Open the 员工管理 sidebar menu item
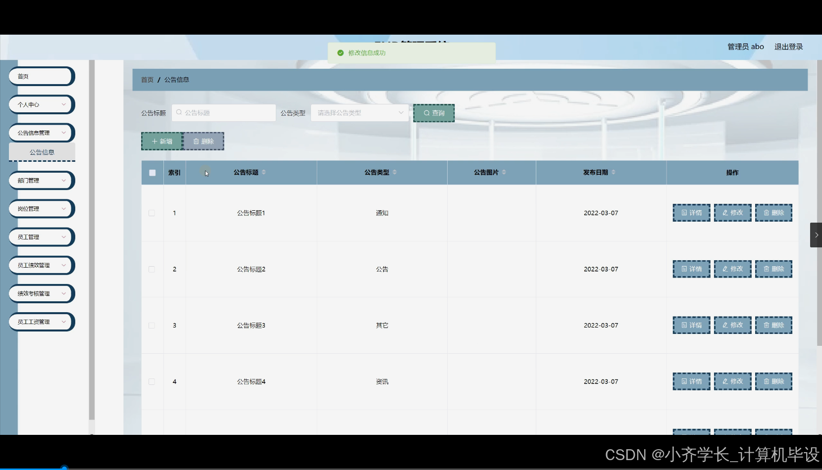Screen dimensions: 822x470 tap(41, 237)
